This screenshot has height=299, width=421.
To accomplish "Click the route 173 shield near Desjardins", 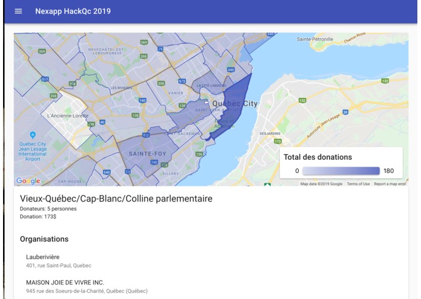I will [277, 141].
